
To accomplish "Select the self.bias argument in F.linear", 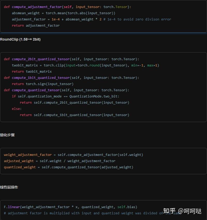I will coord(127,207).
